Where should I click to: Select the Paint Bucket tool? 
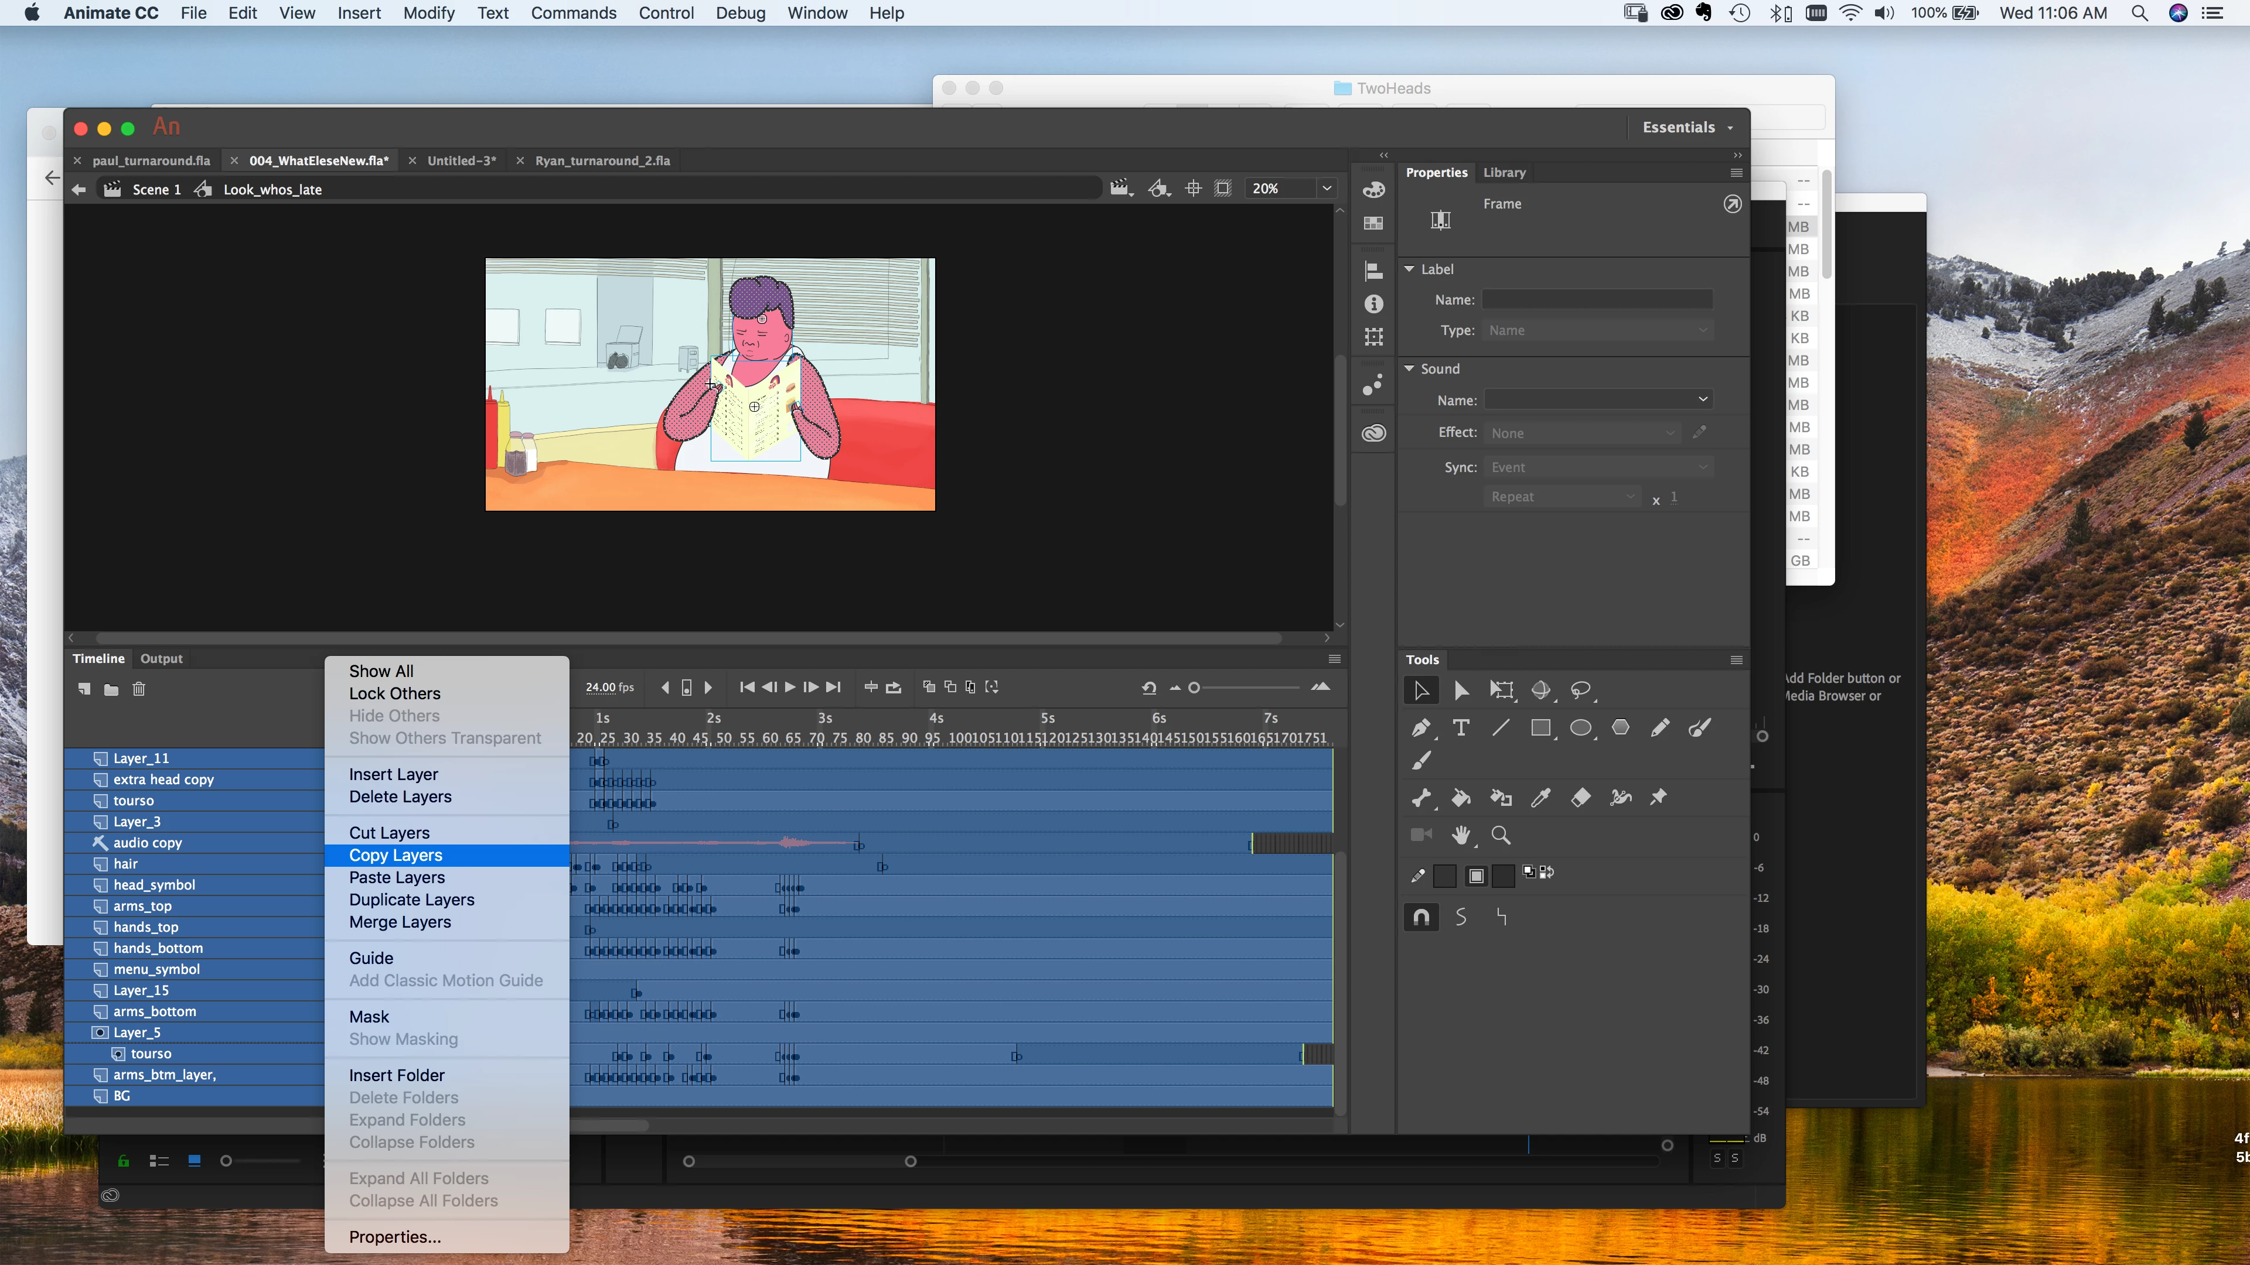click(x=1460, y=797)
